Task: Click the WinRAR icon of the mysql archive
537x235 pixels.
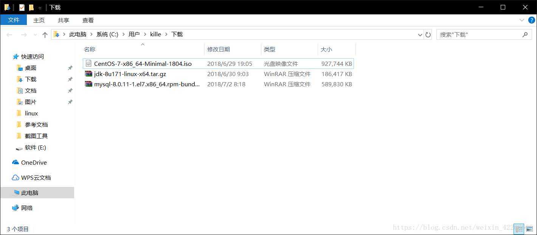Action: click(x=88, y=84)
